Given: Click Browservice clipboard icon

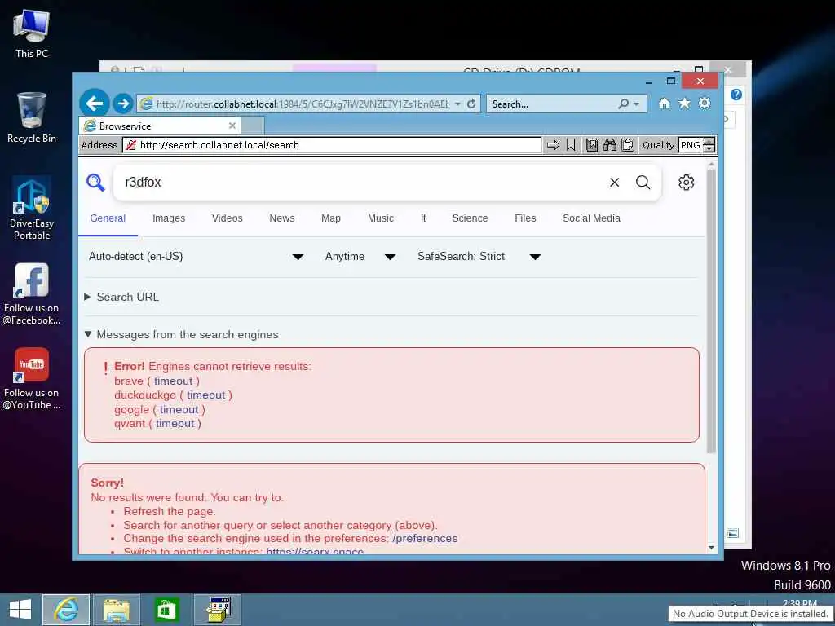Looking at the screenshot, I should 628,145.
